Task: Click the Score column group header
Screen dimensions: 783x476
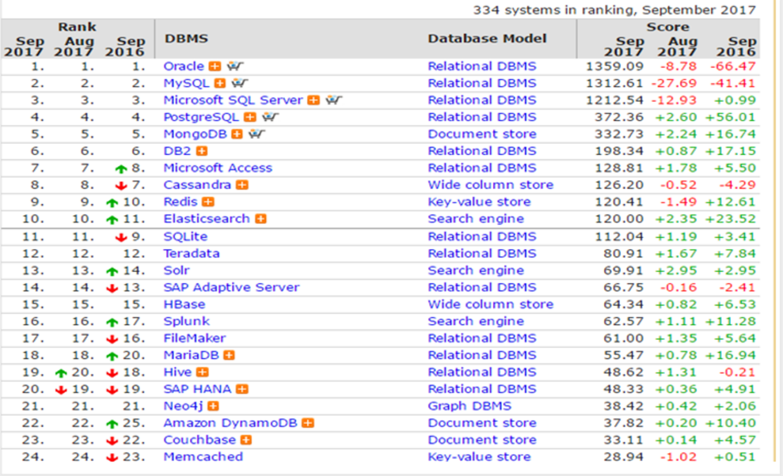Action: (x=668, y=27)
